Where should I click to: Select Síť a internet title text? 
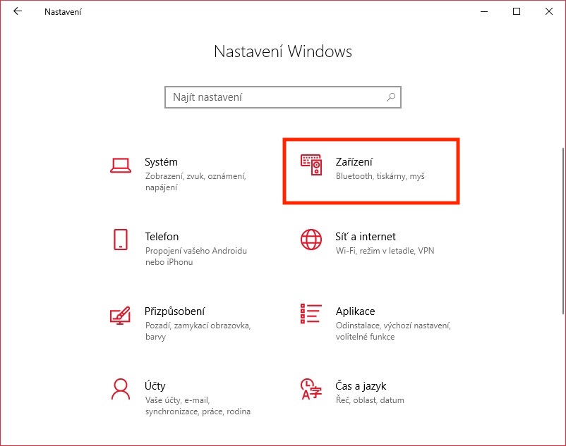coord(366,237)
